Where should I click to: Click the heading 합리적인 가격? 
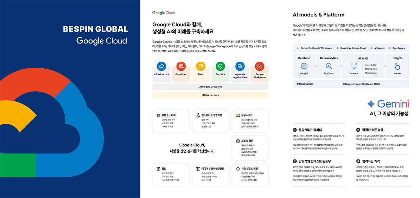pos(371,161)
